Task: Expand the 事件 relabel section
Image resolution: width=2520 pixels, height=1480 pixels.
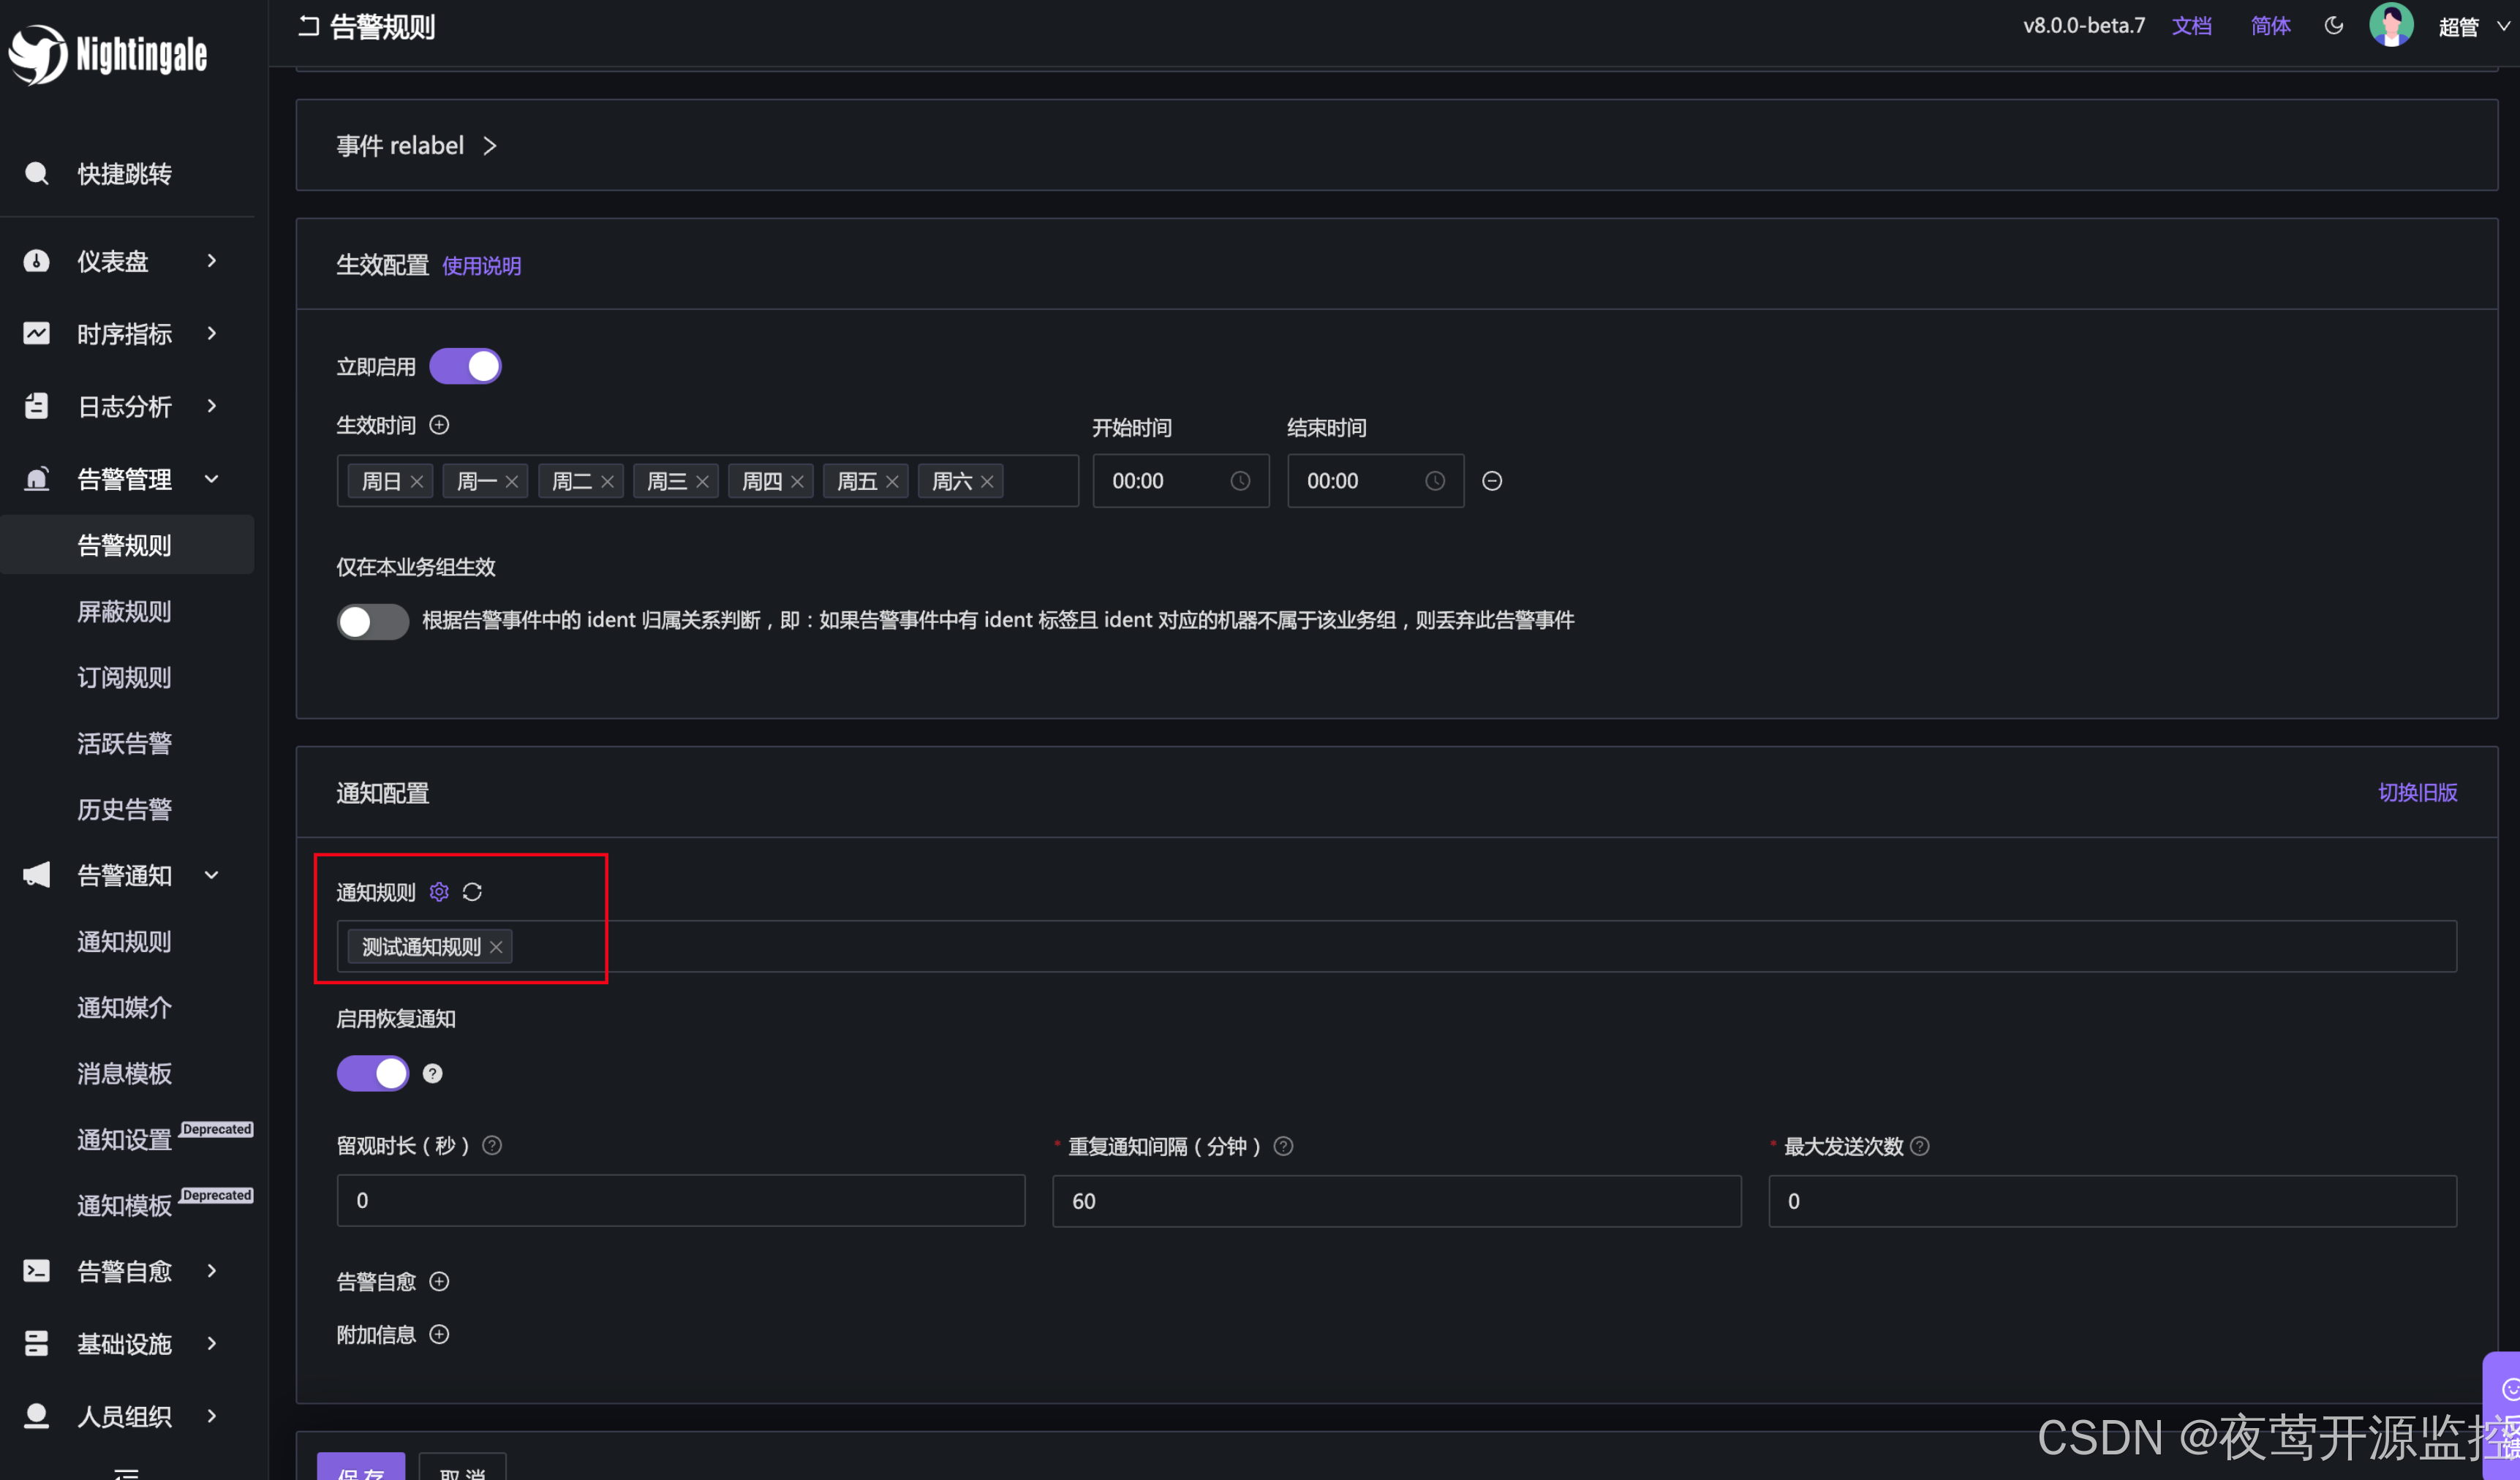Action: pyautogui.click(x=416, y=146)
